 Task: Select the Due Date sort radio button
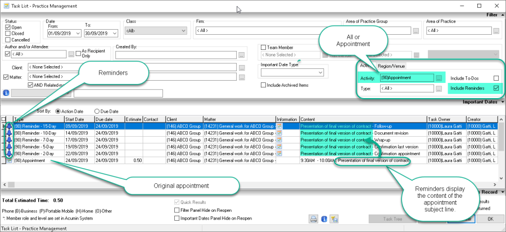97,112
